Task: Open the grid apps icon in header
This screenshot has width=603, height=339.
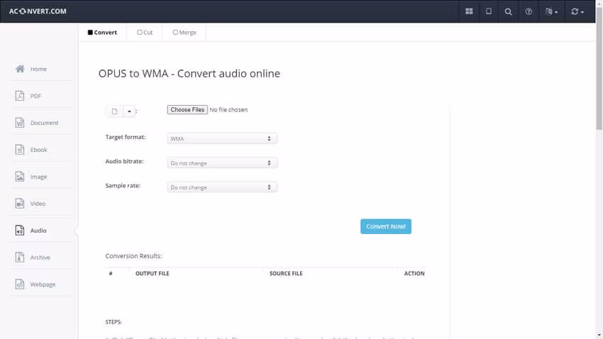Action: (x=469, y=11)
